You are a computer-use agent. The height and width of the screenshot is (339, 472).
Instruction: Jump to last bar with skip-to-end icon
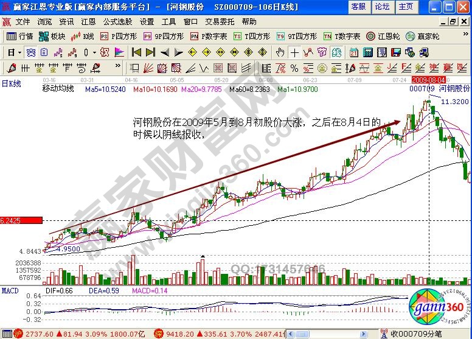click(150, 52)
